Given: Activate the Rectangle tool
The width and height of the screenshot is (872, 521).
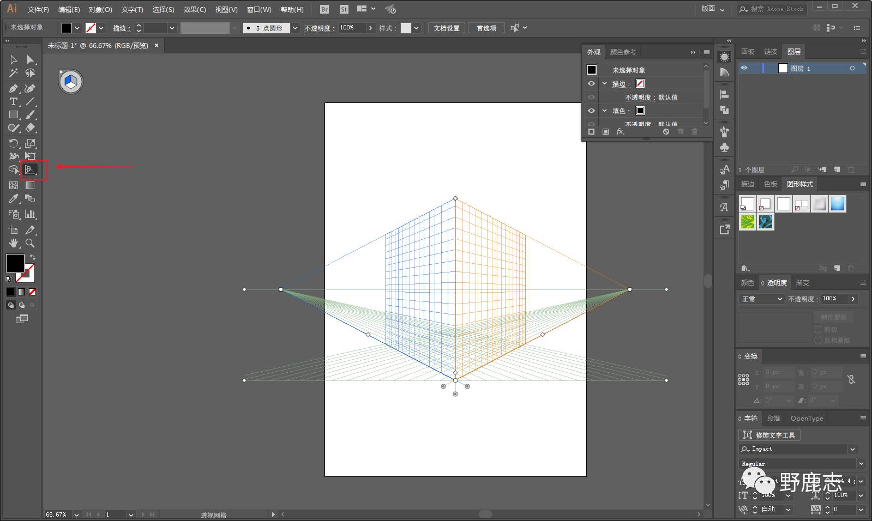Looking at the screenshot, I should 14,115.
